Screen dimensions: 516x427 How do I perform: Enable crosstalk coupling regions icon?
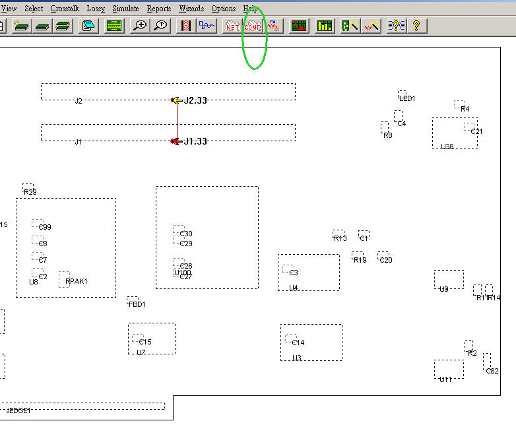pyautogui.click(x=186, y=26)
